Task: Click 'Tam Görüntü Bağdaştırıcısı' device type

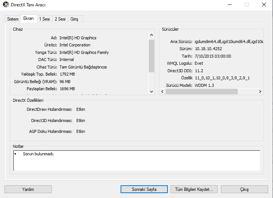Action: 83,67
